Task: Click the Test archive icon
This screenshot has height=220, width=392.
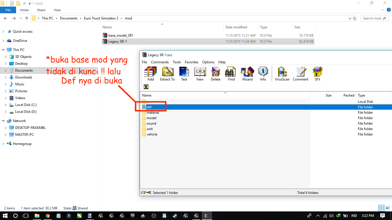Action: click(x=184, y=74)
